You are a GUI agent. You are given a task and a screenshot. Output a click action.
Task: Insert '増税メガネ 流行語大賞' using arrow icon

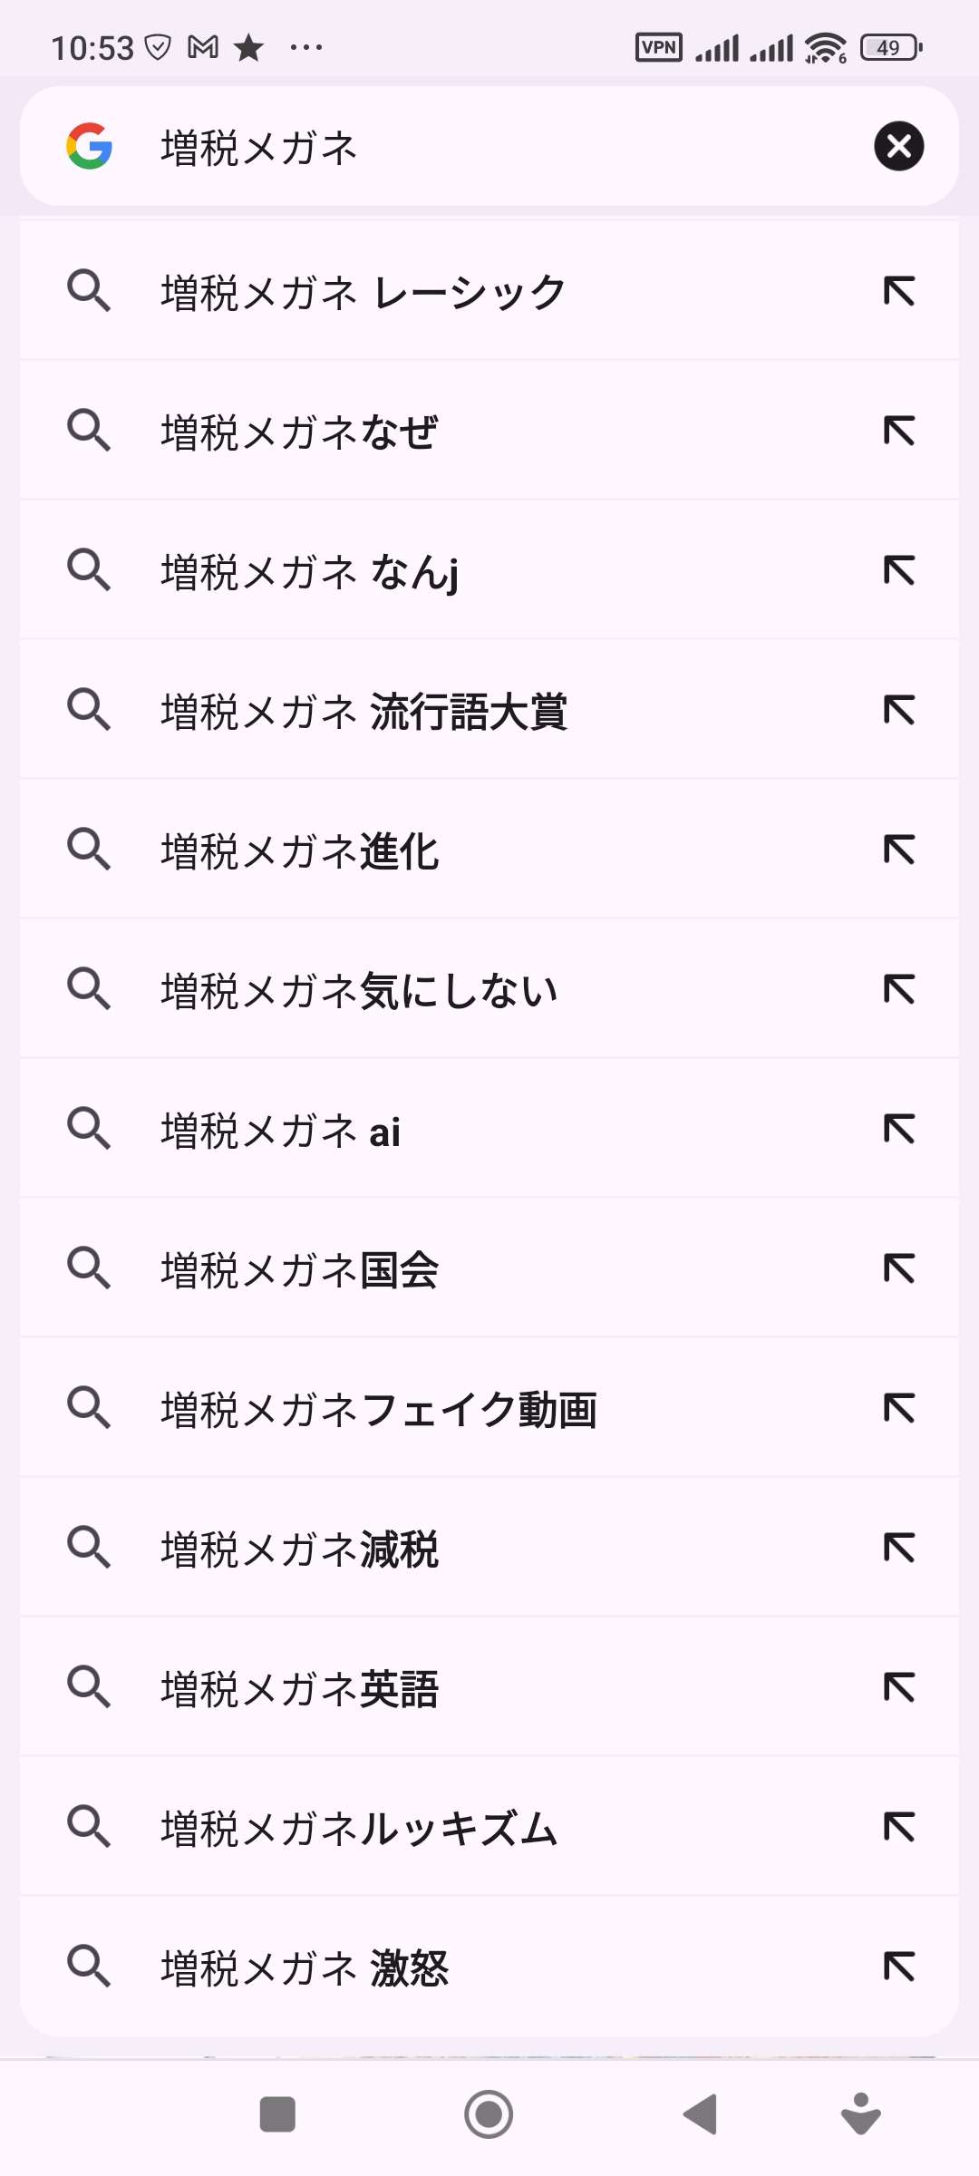click(898, 711)
